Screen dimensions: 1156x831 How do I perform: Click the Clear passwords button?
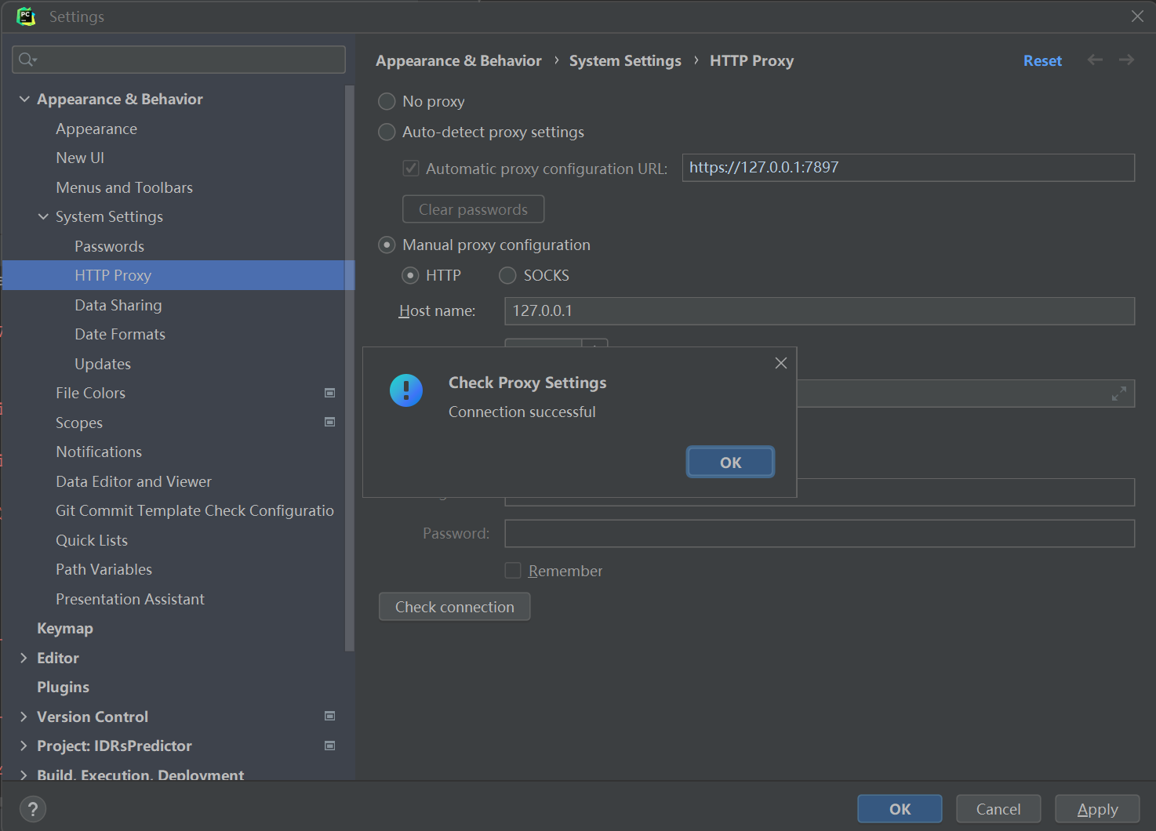click(473, 209)
